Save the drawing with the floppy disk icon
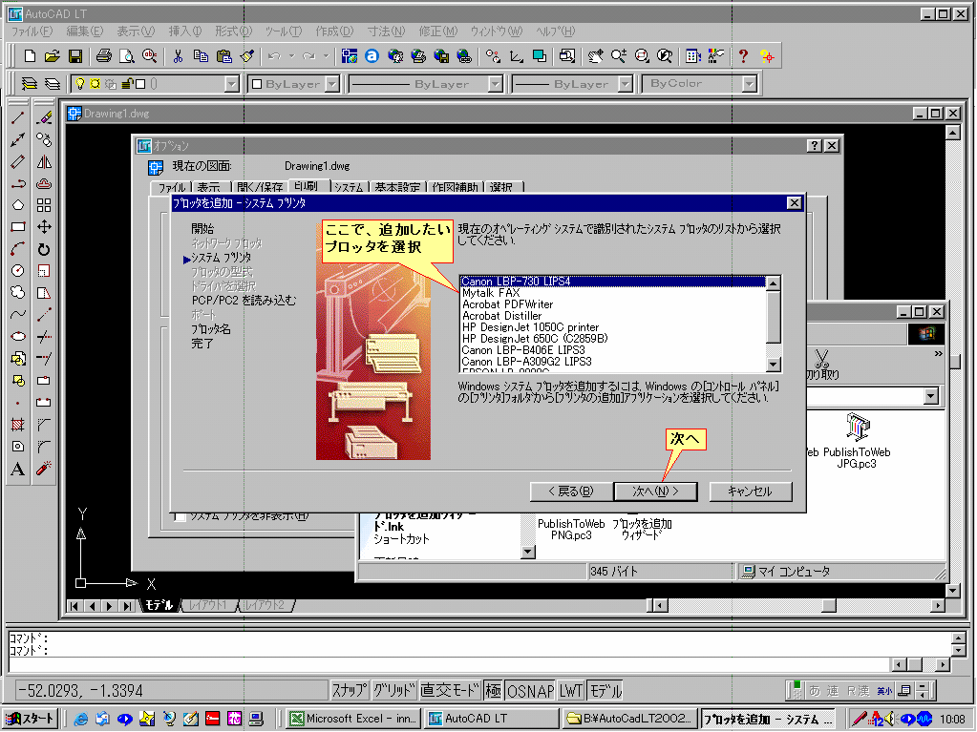Screen dimensions: 977x732 tap(75, 56)
